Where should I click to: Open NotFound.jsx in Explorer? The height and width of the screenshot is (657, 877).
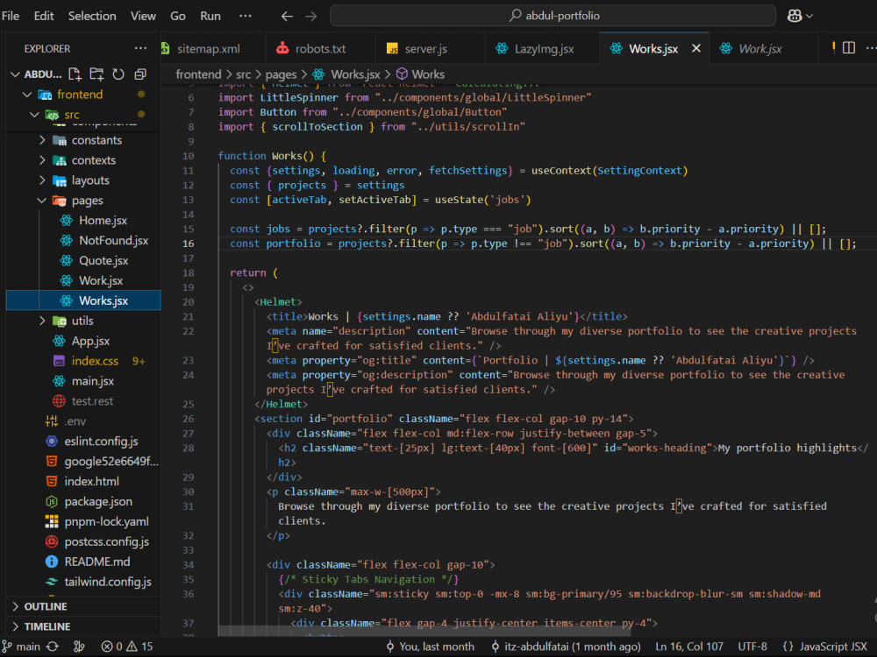click(84, 240)
